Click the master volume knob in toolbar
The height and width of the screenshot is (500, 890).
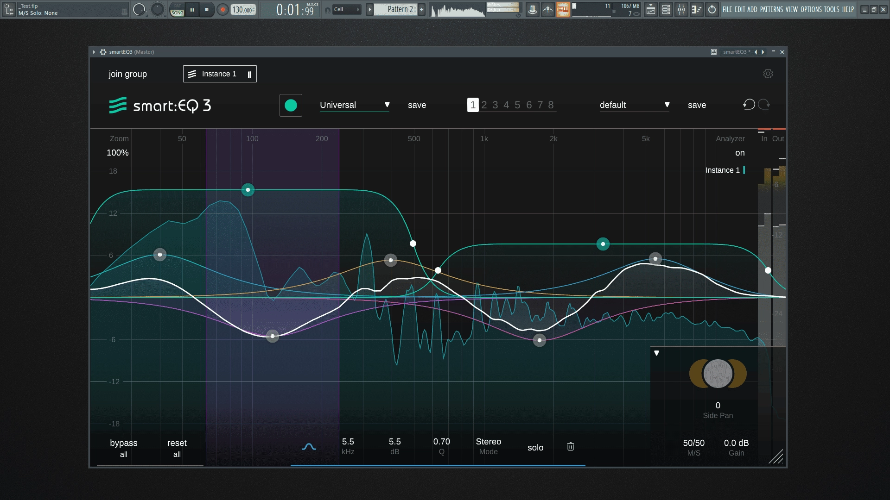pyautogui.click(x=139, y=9)
